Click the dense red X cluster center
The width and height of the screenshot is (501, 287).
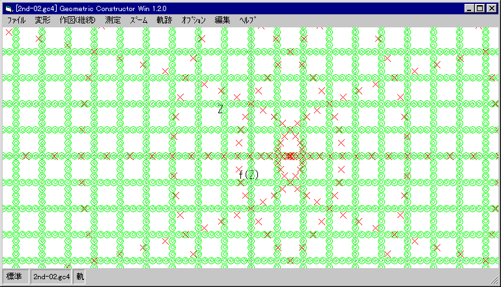289,156
